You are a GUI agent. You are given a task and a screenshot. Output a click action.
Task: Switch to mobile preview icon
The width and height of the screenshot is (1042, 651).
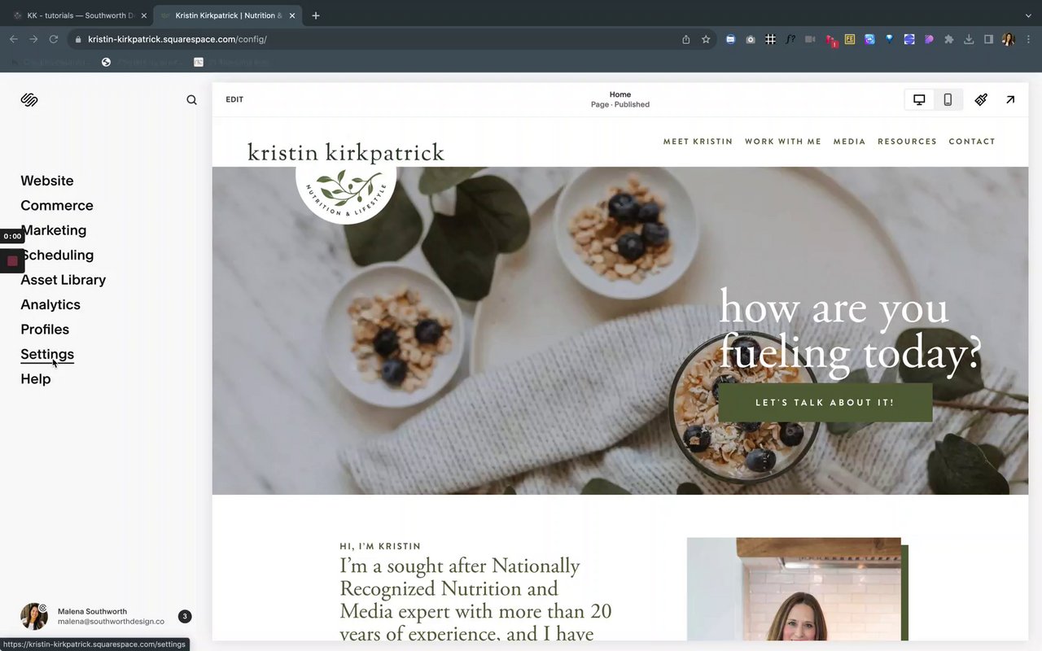948,99
